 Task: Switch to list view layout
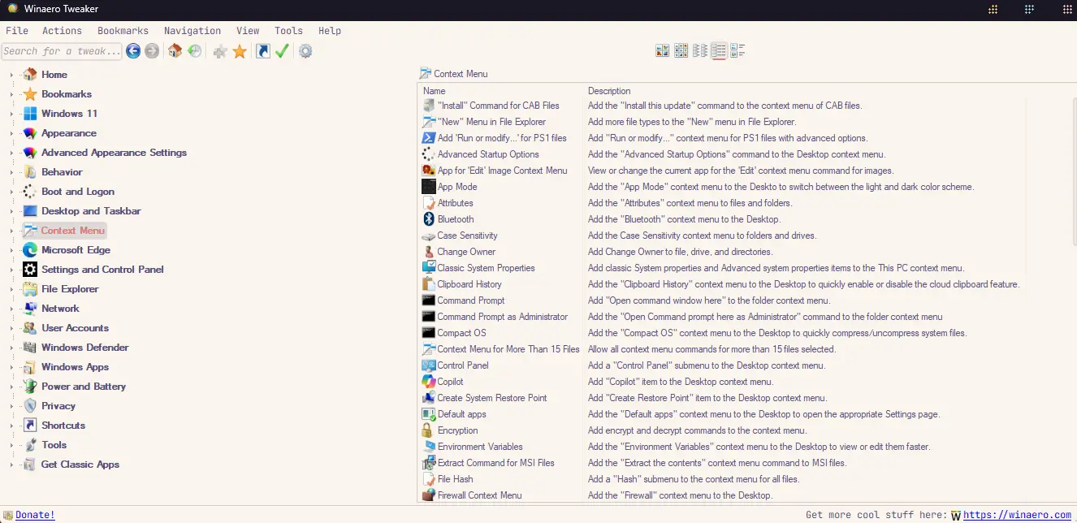click(x=700, y=51)
